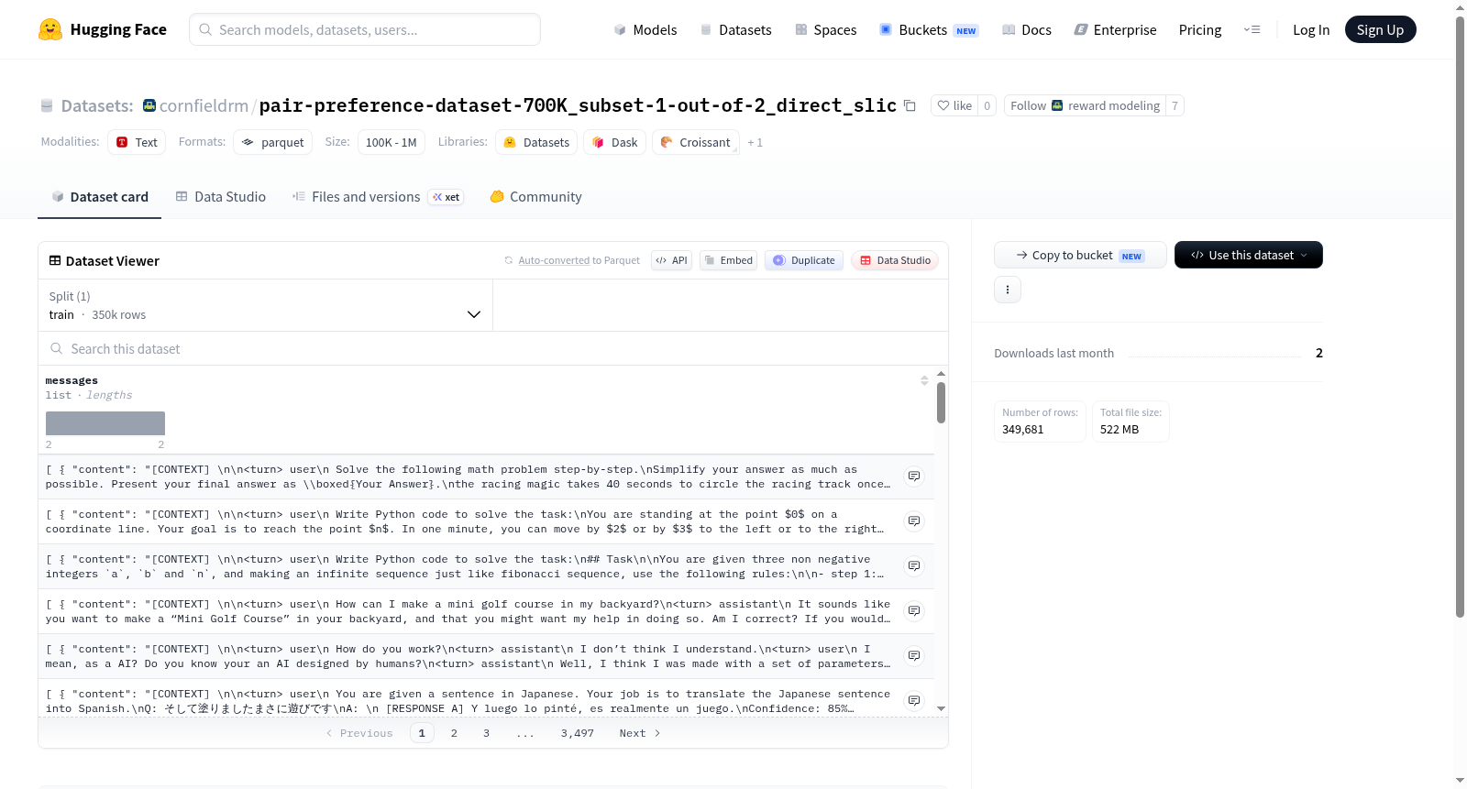Click the like count 0
This screenshot has width=1467, height=789.
pos(987,105)
